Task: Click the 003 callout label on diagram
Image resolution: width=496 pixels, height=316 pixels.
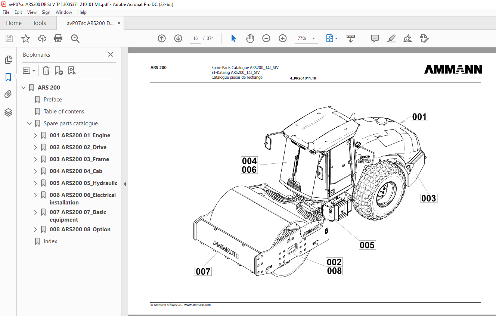Action: [429, 198]
